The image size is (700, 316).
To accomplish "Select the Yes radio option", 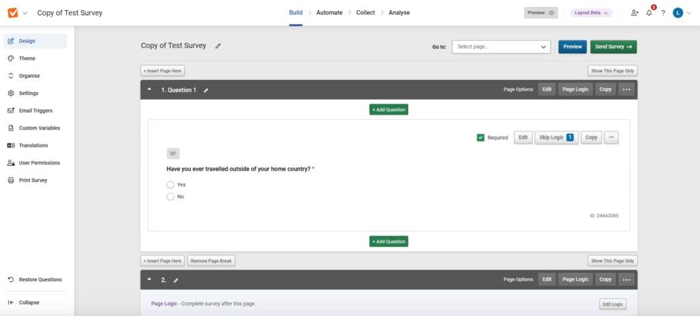I will [x=170, y=184].
